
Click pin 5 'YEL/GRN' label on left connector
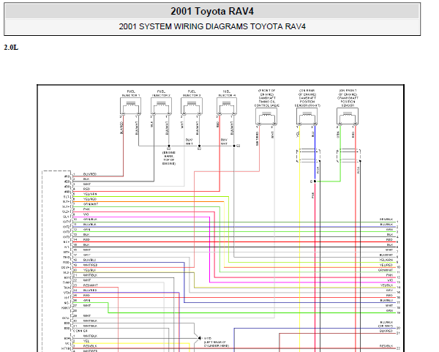click(x=90, y=194)
